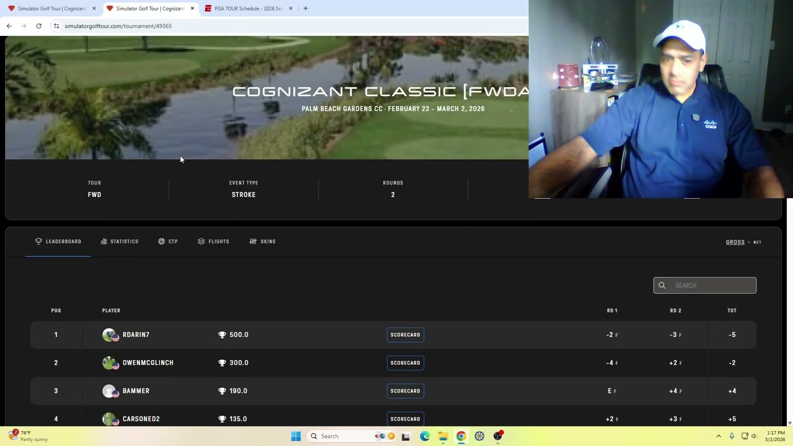Click the target icon beside CTP

pos(162,242)
